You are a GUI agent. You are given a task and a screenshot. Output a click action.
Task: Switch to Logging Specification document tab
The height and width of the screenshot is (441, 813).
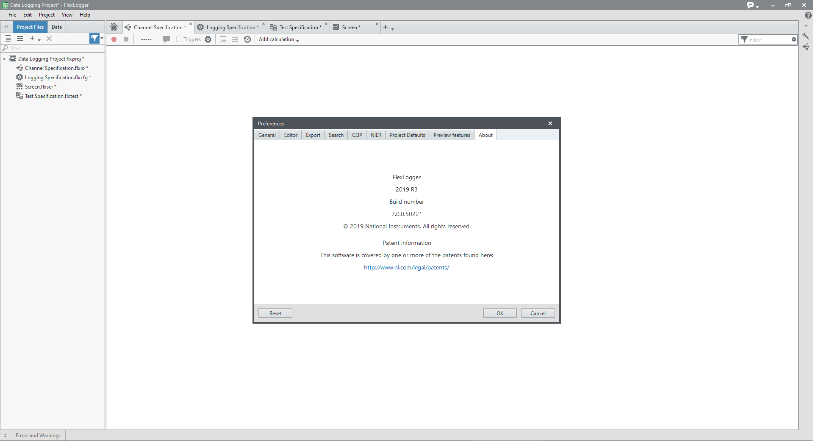point(231,28)
